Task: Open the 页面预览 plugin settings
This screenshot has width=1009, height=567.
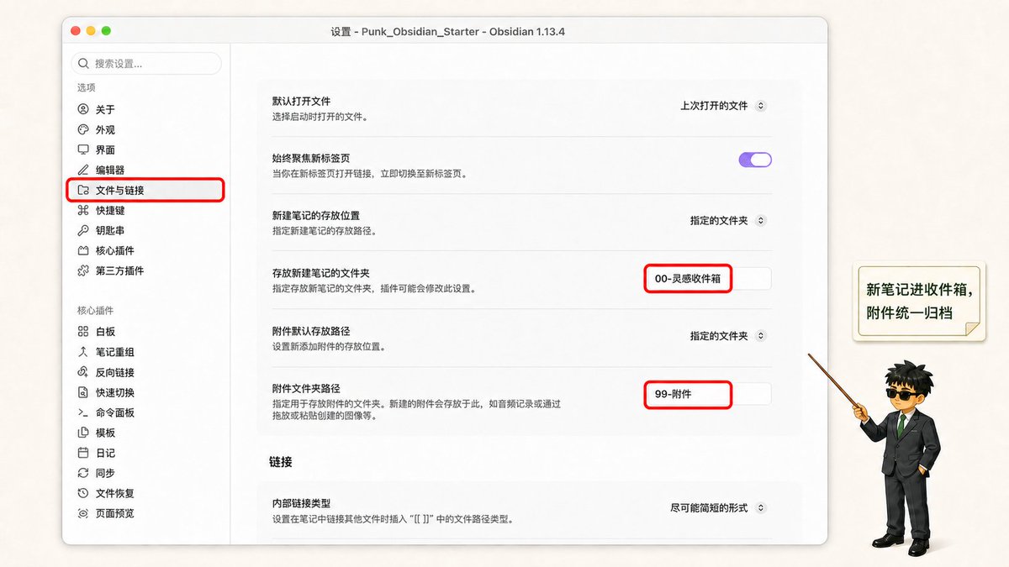Action: coord(146,513)
